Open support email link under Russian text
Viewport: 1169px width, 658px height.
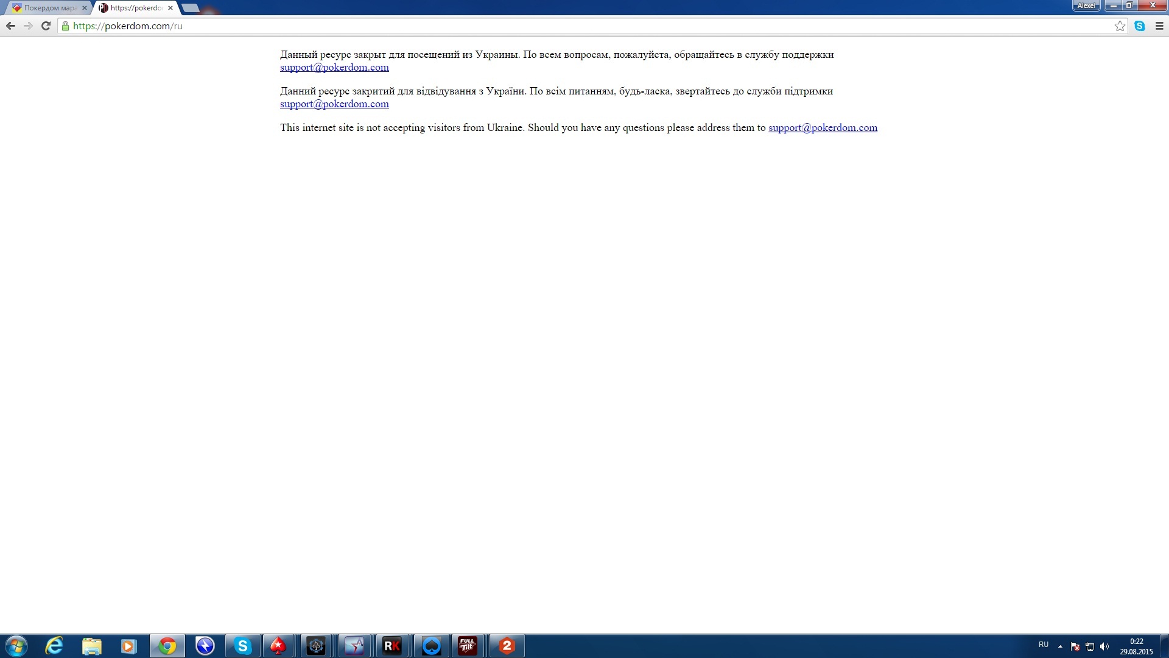[x=334, y=67]
